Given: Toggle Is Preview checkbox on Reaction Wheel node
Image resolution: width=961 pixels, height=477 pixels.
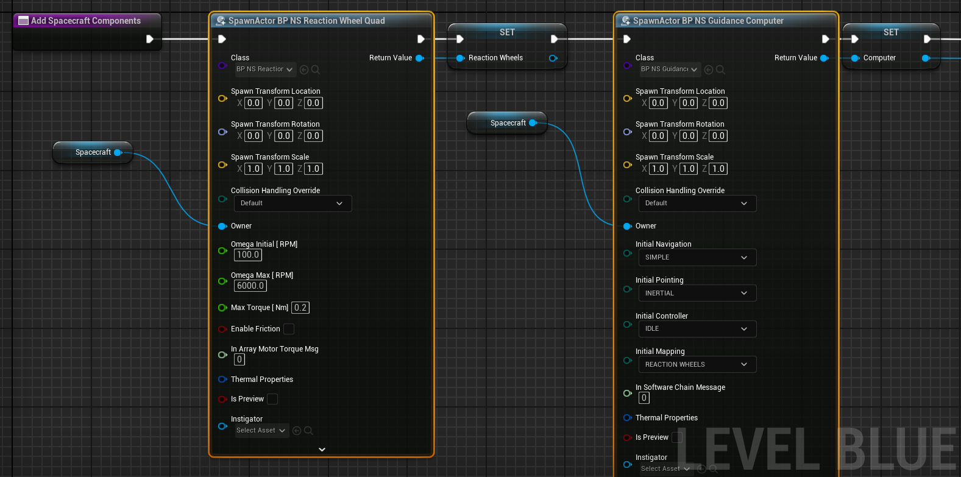Looking at the screenshot, I should [x=272, y=399].
